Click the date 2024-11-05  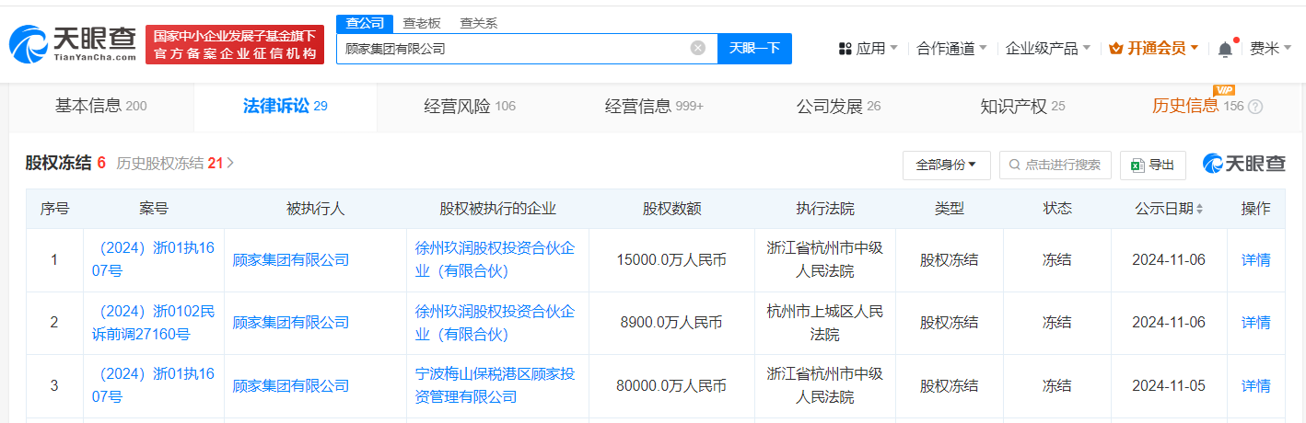(1169, 385)
